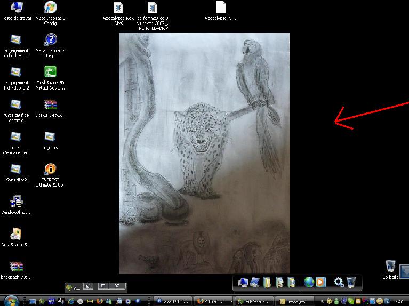Expand hidden tray icons with the chevron
The image size is (409, 306).
pyautogui.click(x=322, y=301)
